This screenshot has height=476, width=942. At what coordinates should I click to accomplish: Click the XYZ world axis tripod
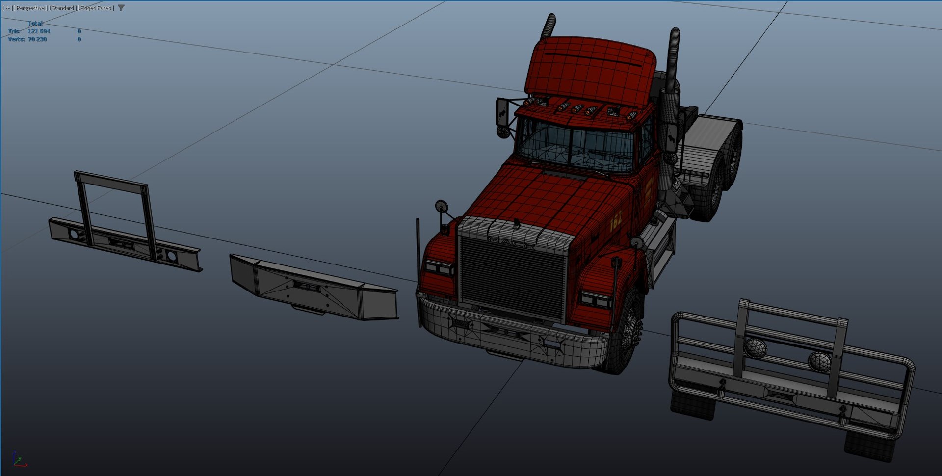tap(20, 459)
